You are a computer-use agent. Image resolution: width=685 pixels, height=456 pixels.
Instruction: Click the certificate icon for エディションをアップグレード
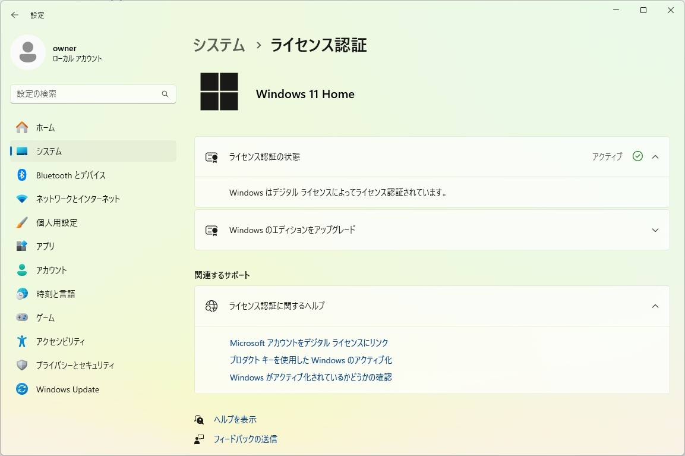click(212, 231)
